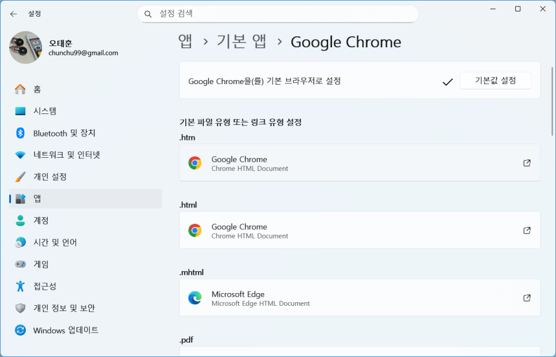Click the Bluetooth icon in sidebar

click(20, 133)
